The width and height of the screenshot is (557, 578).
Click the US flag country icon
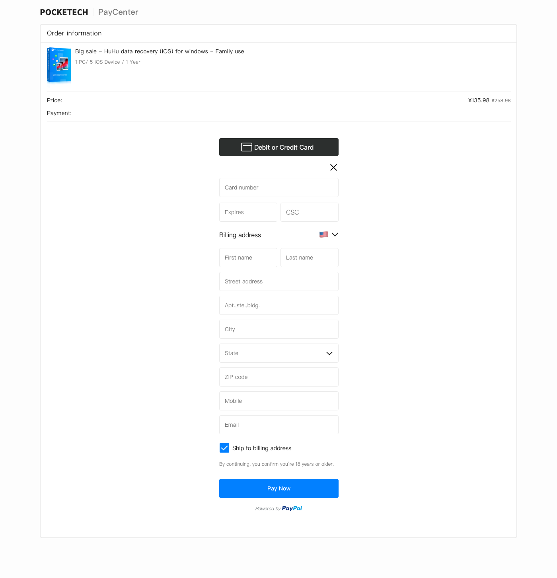point(323,234)
